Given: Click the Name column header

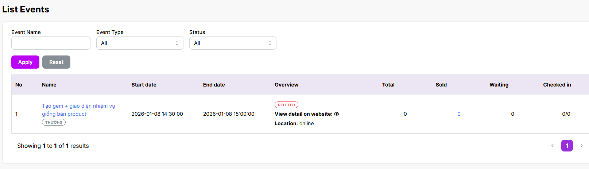Looking at the screenshot, I should [49, 85].
